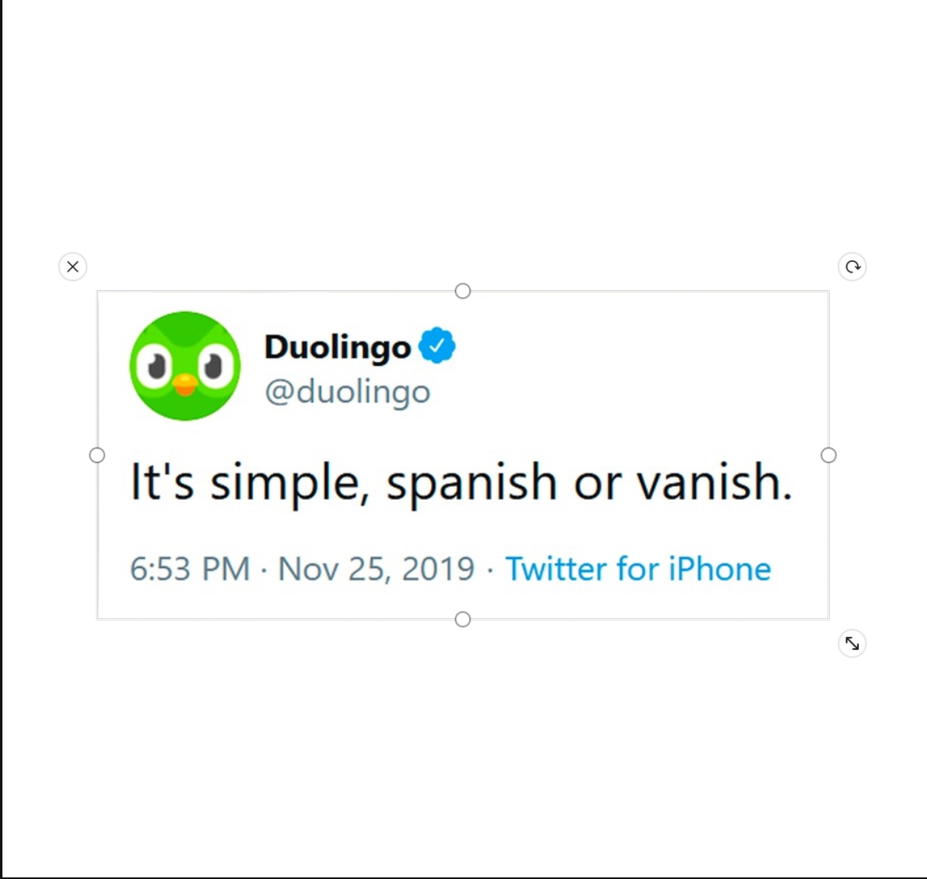Viewport: 927px width, 879px height.
Task: Select the right side resize handle
Action: coord(828,455)
